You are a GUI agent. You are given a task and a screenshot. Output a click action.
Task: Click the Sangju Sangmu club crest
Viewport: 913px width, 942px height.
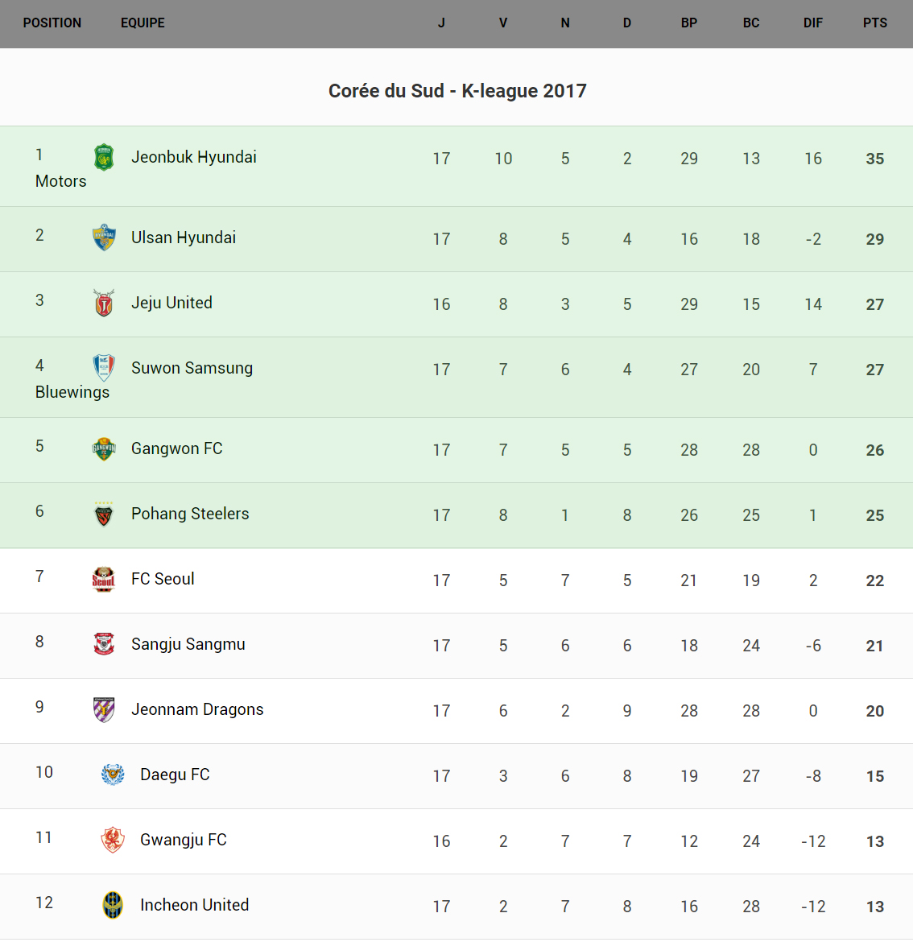click(x=104, y=644)
